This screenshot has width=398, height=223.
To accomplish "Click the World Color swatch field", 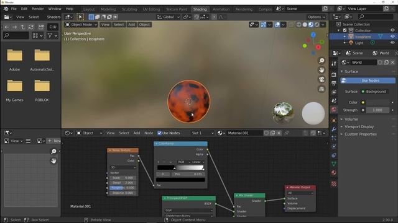I will (x=377, y=102).
